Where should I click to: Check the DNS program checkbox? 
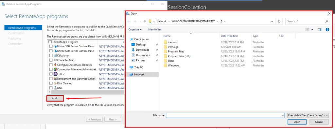[x=51, y=88]
